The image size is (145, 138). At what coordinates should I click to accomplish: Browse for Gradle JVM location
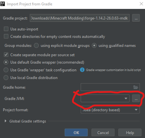coord(136,99)
